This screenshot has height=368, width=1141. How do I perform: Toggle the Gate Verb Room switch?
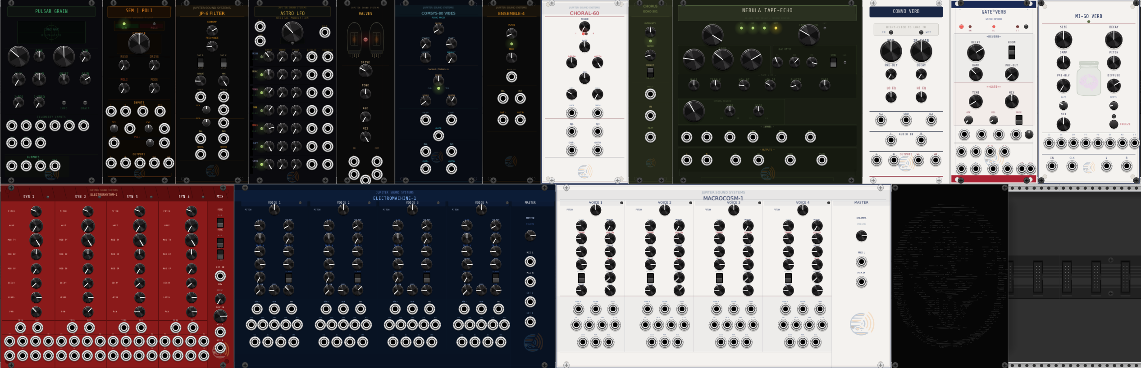(1012, 52)
